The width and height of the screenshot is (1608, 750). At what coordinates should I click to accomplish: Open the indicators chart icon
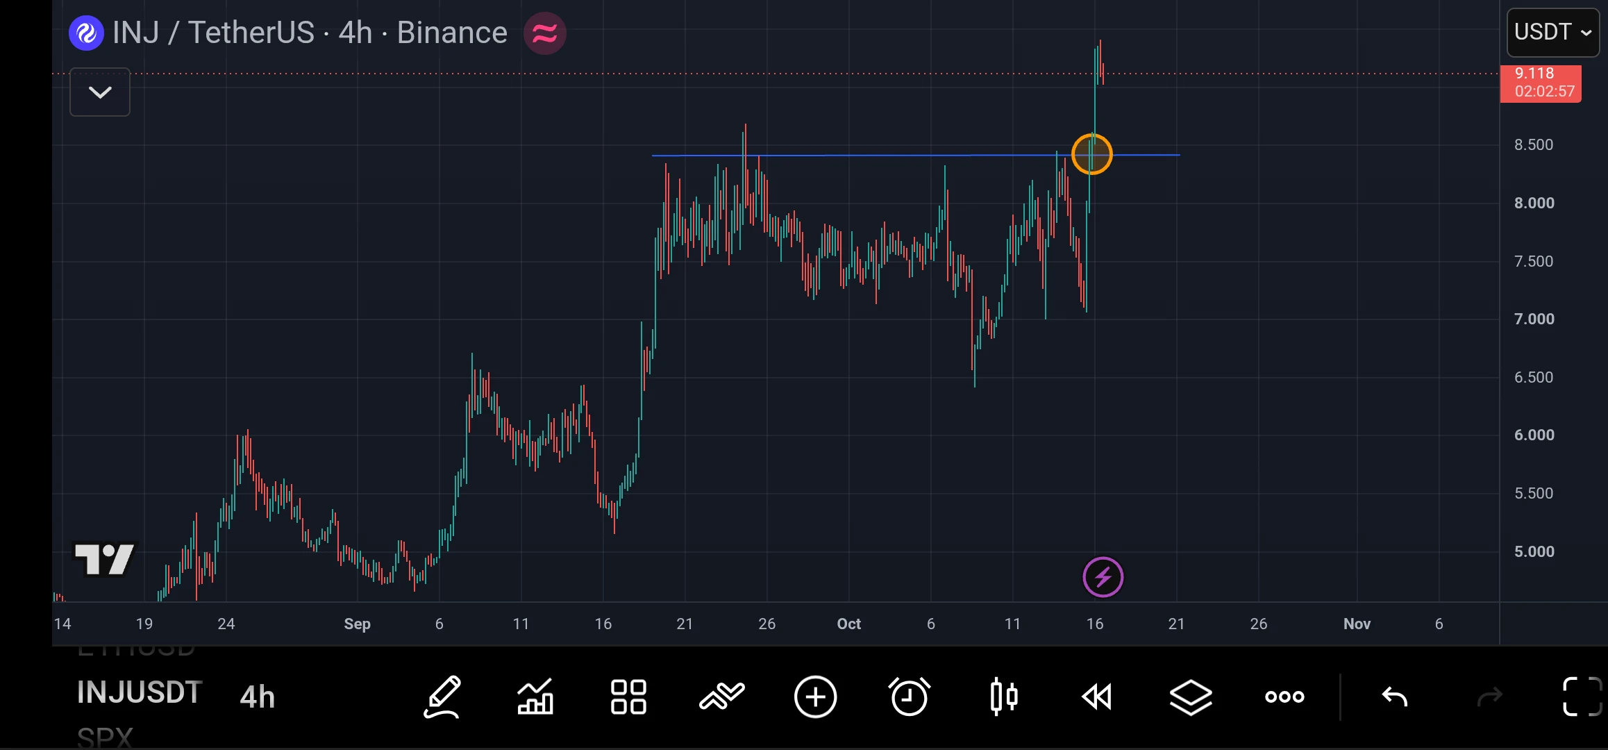535,697
